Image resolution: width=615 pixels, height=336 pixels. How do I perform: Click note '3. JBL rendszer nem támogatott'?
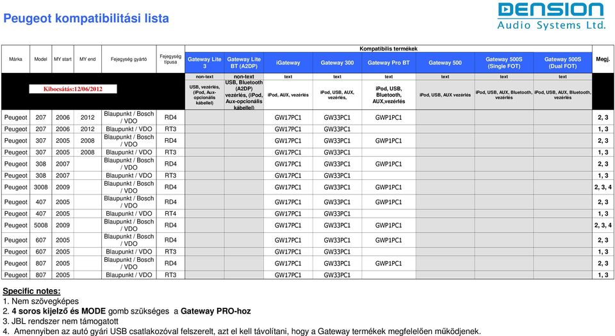(60, 321)
